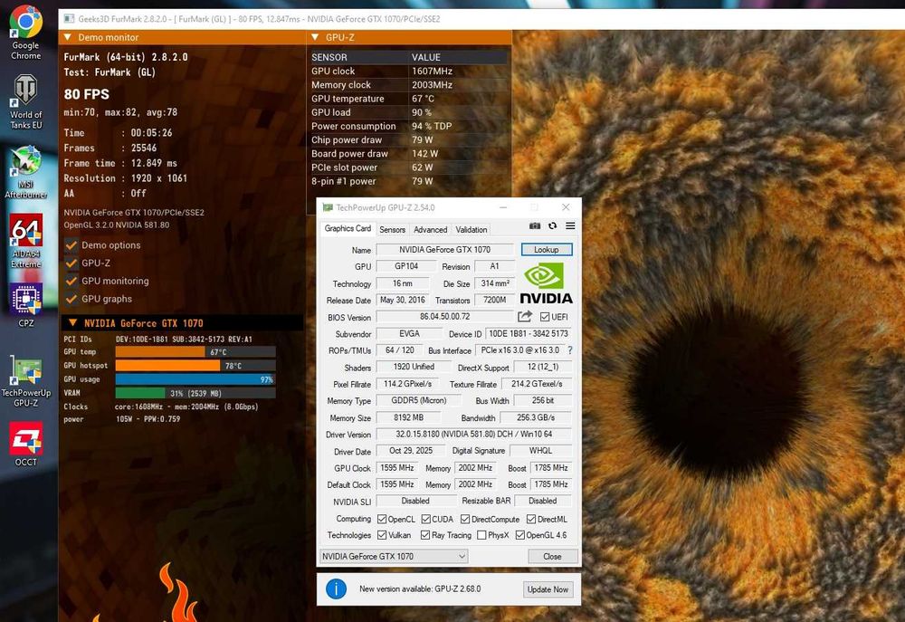Click GPU-Z screenshot camera icon
This screenshot has width=905, height=622.
pyautogui.click(x=535, y=225)
